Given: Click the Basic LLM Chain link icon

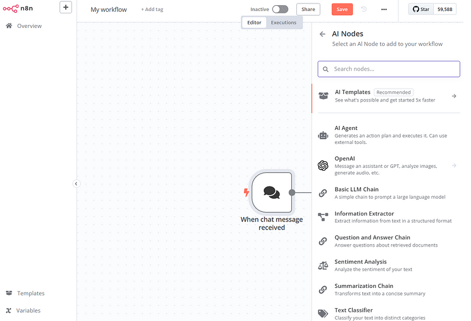Looking at the screenshot, I should pyautogui.click(x=323, y=193).
